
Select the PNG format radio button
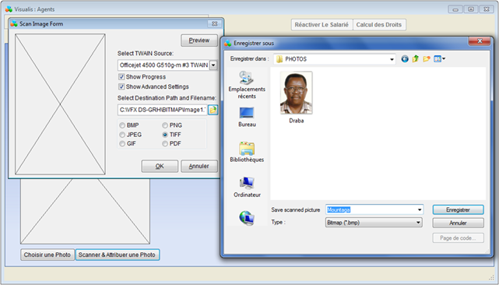165,125
